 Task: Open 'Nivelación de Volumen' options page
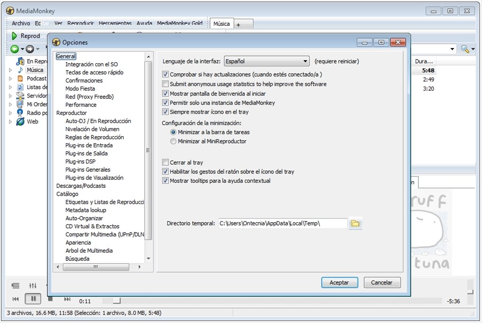[x=92, y=129]
